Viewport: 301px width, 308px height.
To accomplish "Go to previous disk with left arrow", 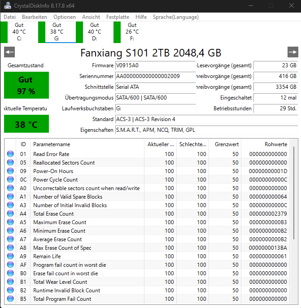I will (x=9, y=52).
